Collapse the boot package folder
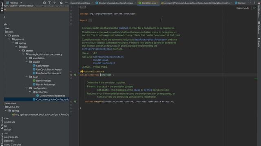The image size is (261, 146). click(16, 47)
